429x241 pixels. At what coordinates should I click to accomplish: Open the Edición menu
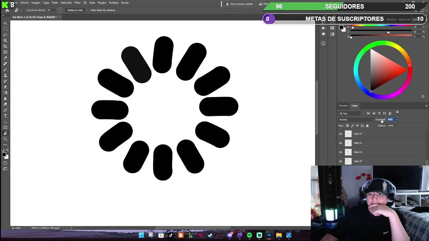click(x=24, y=3)
